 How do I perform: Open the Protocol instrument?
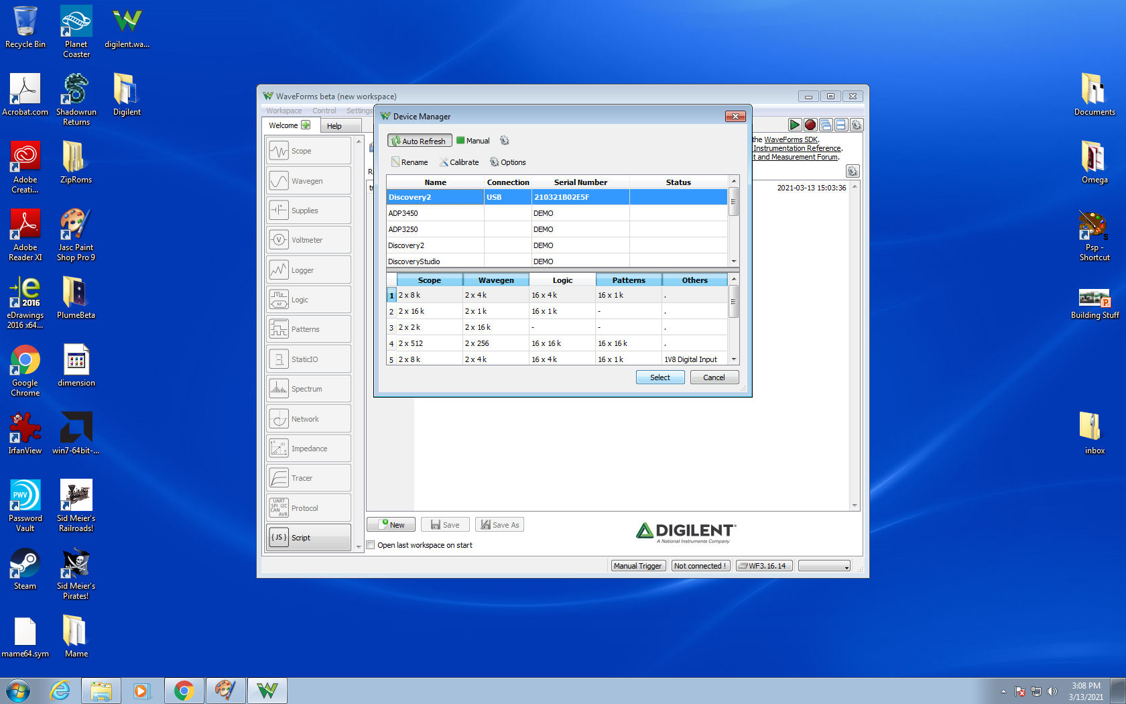pos(308,508)
